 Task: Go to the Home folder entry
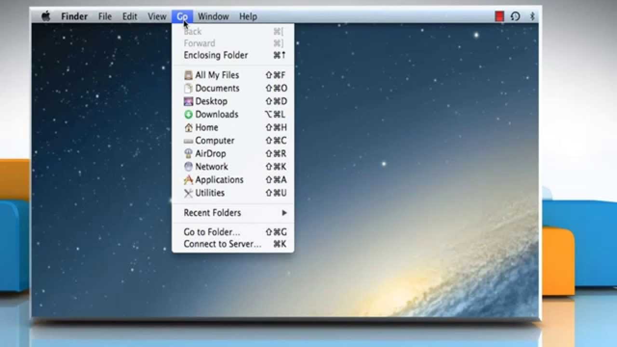tap(233, 128)
